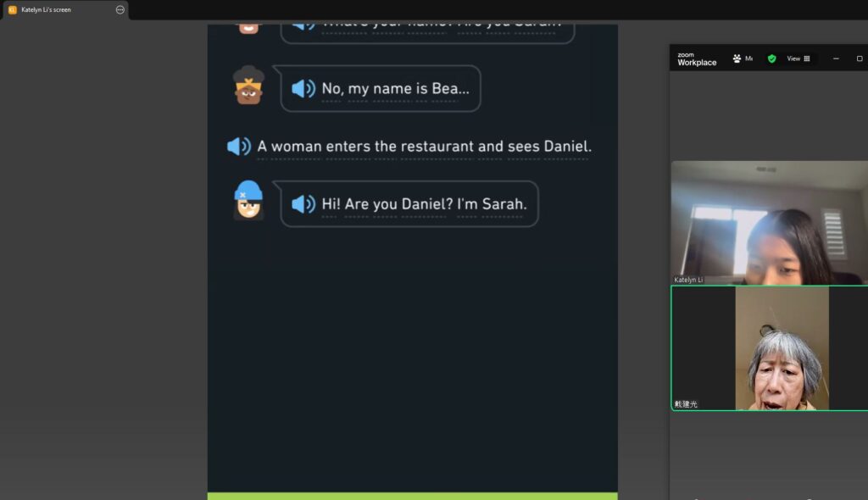Select the 戴建光 participant video thumbnail

pyautogui.click(x=769, y=347)
